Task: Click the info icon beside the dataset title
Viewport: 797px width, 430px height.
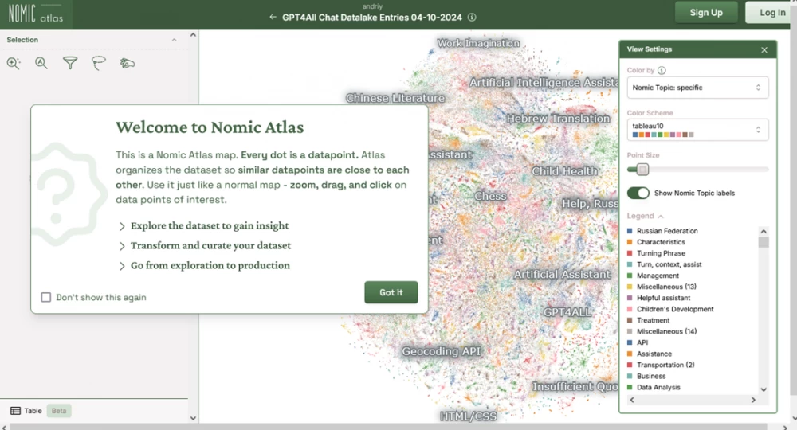Action: [472, 17]
